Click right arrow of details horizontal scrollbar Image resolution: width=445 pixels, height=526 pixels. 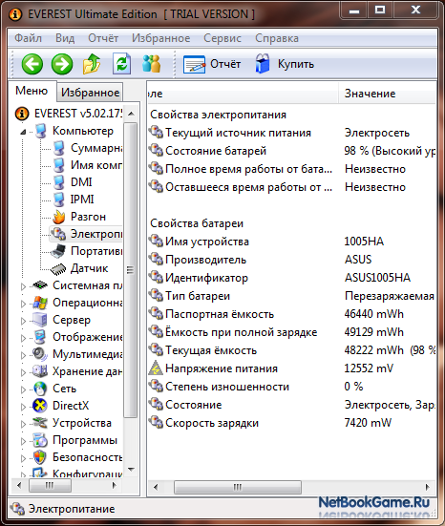click(x=427, y=487)
